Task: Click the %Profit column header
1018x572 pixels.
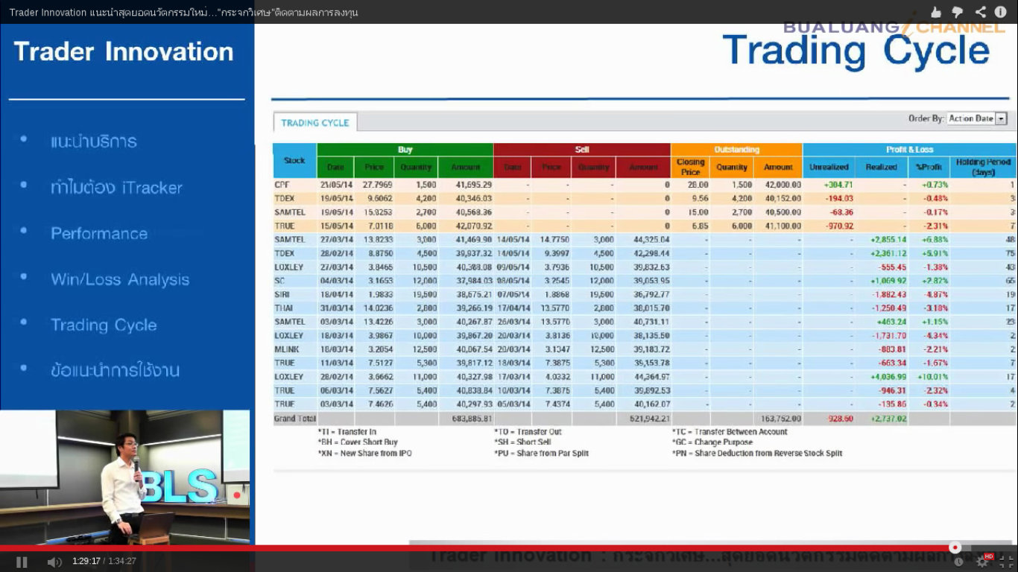Action: coord(929,167)
